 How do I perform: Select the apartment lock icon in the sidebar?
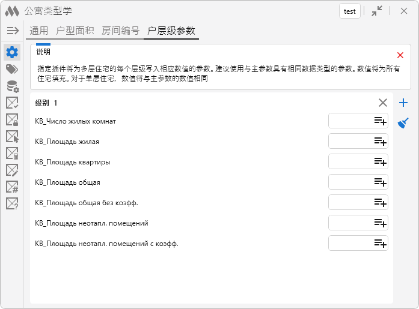(x=12, y=119)
